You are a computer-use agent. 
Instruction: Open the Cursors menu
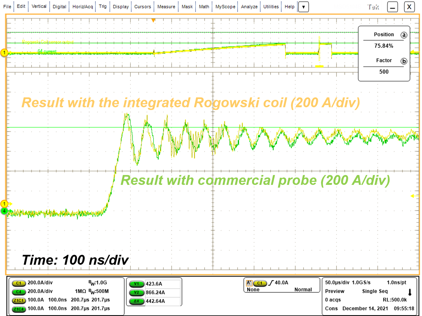[142, 7]
